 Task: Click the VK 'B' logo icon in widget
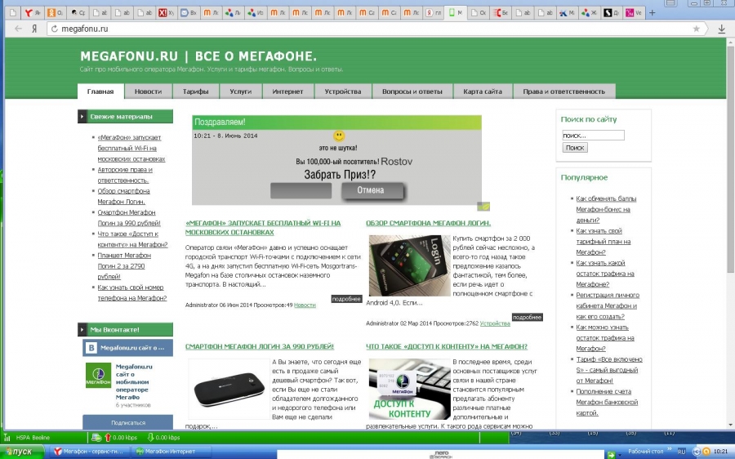point(91,348)
